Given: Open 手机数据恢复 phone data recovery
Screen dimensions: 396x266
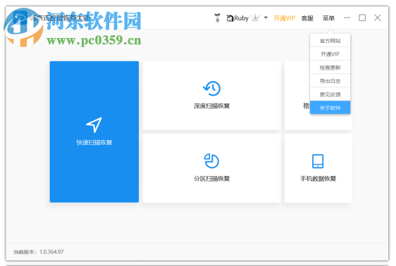Looking at the screenshot, I should 318,168.
